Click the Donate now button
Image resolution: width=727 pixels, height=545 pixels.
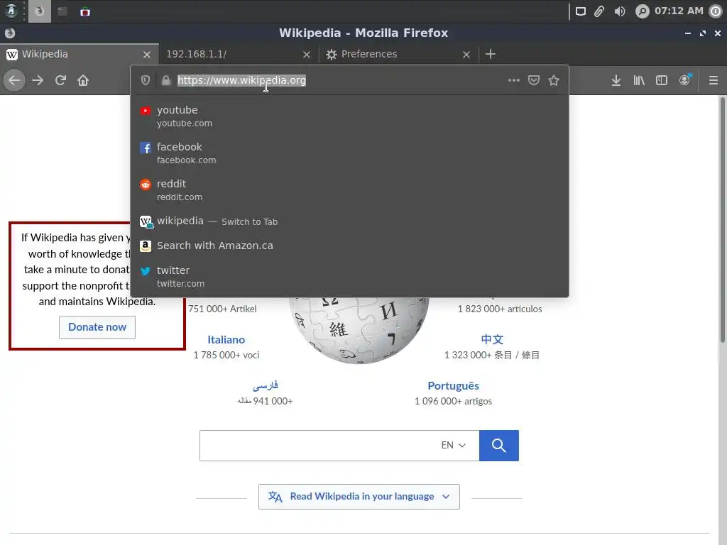[x=97, y=327]
